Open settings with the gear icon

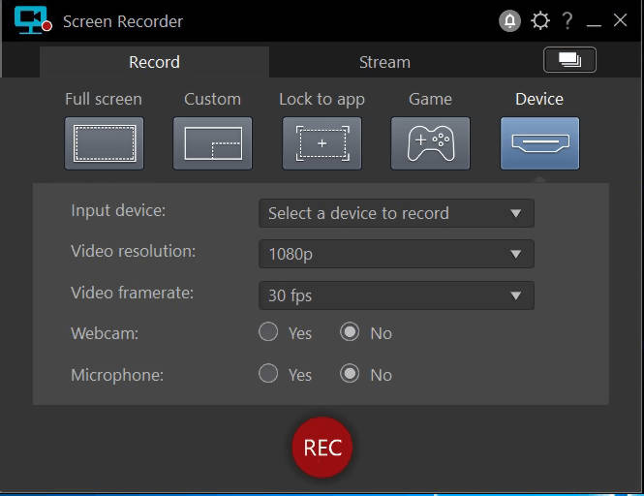(x=539, y=21)
